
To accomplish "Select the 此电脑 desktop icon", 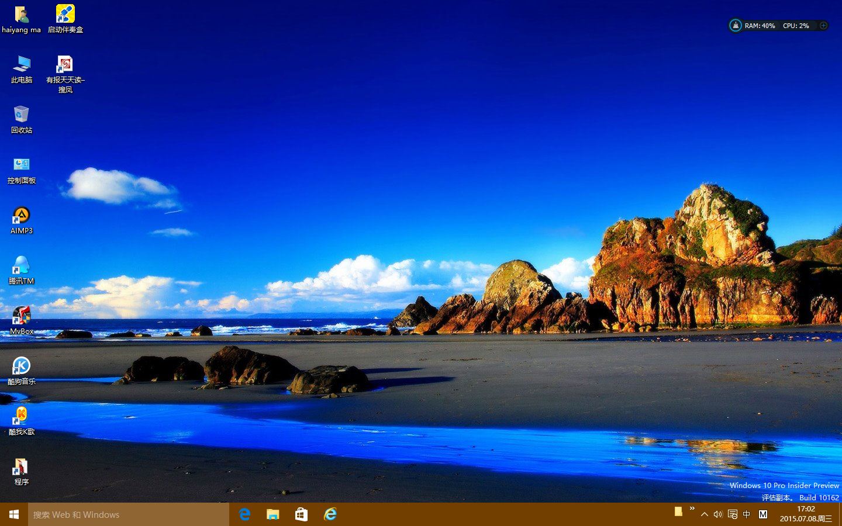I will click(x=22, y=69).
